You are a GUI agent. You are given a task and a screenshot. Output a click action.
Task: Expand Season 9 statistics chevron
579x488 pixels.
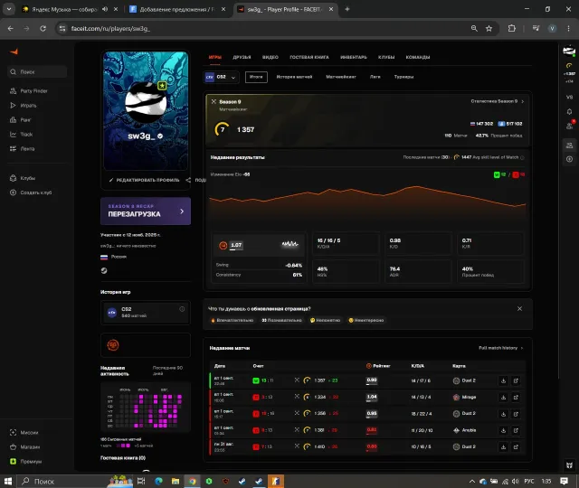pyautogui.click(x=522, y=101)
